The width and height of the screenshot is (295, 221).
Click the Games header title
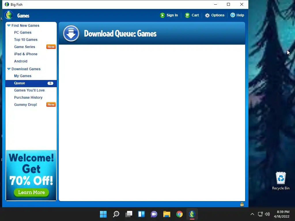23,16
